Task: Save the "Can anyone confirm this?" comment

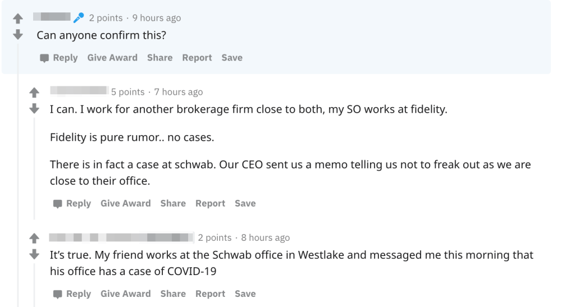Action: 232,58
